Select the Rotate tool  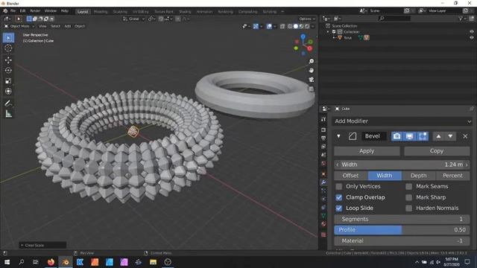(8, 70)
